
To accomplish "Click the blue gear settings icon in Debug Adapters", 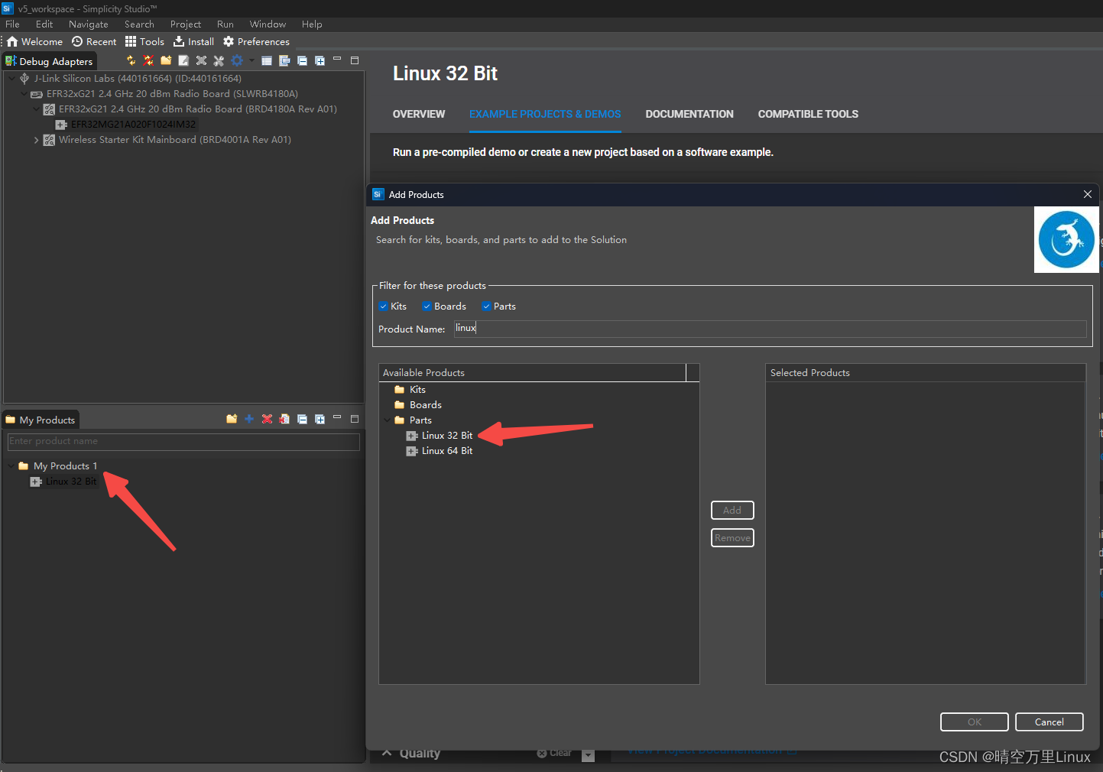I will 237,60.
